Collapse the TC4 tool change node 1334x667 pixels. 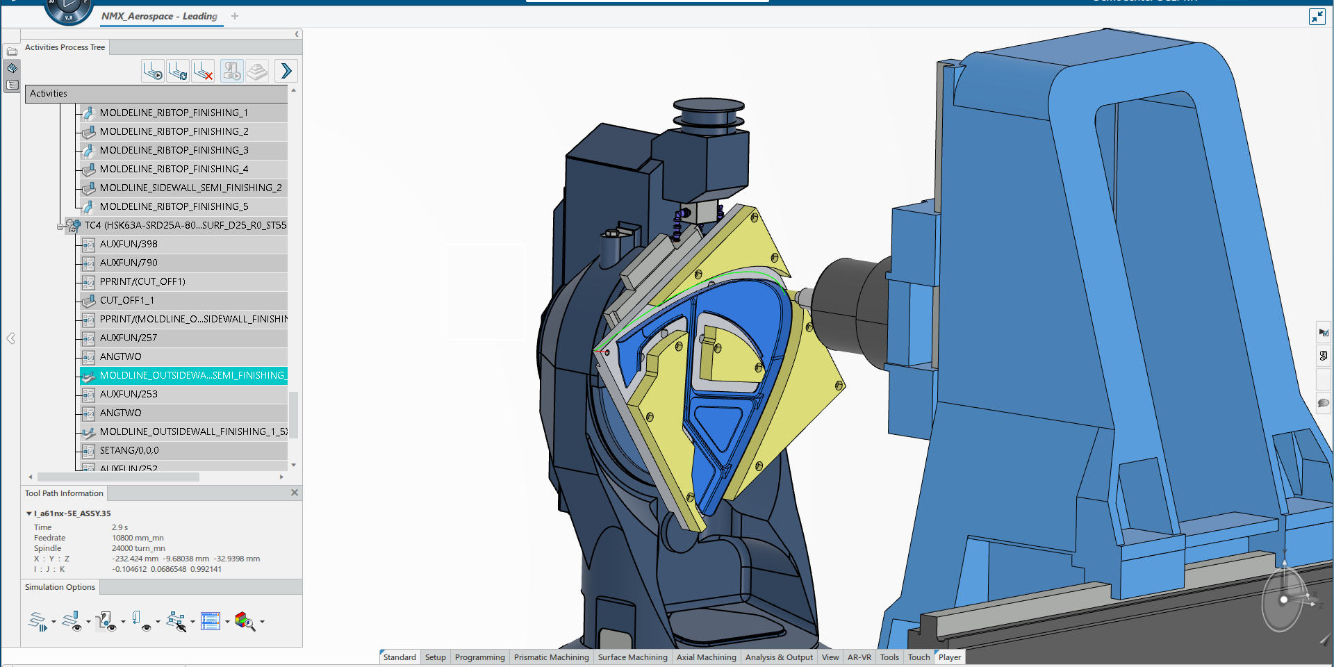click(x=60, y=227)
